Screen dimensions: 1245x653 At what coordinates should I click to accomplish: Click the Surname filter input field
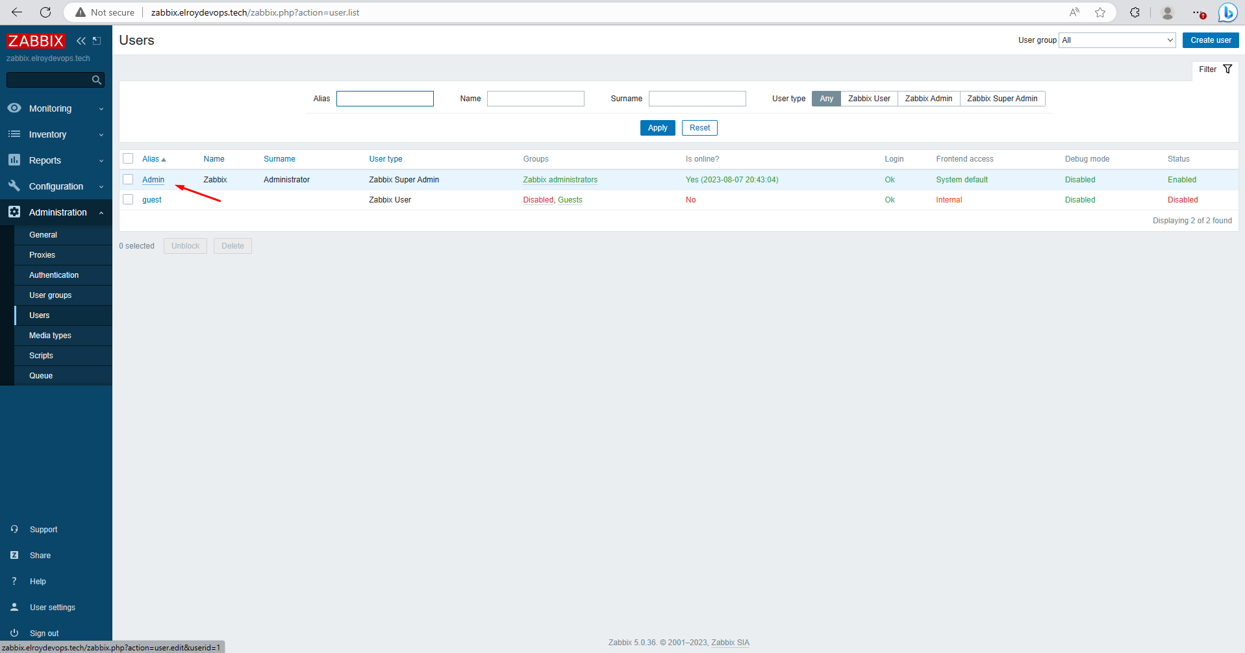click(698, 99)
